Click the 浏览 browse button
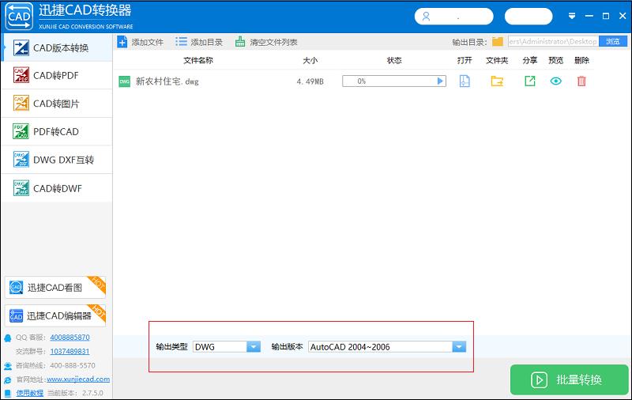 pos(613,41)
